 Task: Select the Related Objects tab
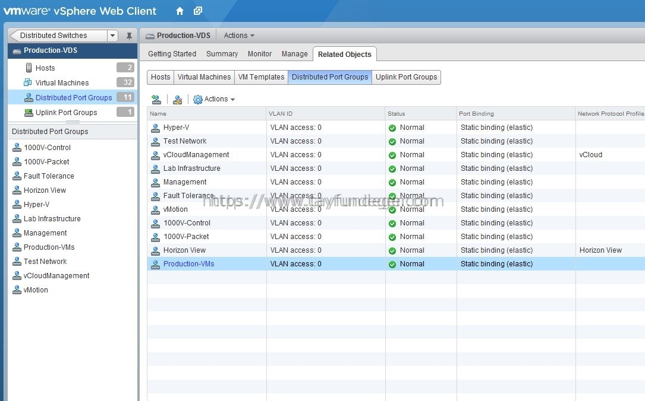tap(345, 54)
